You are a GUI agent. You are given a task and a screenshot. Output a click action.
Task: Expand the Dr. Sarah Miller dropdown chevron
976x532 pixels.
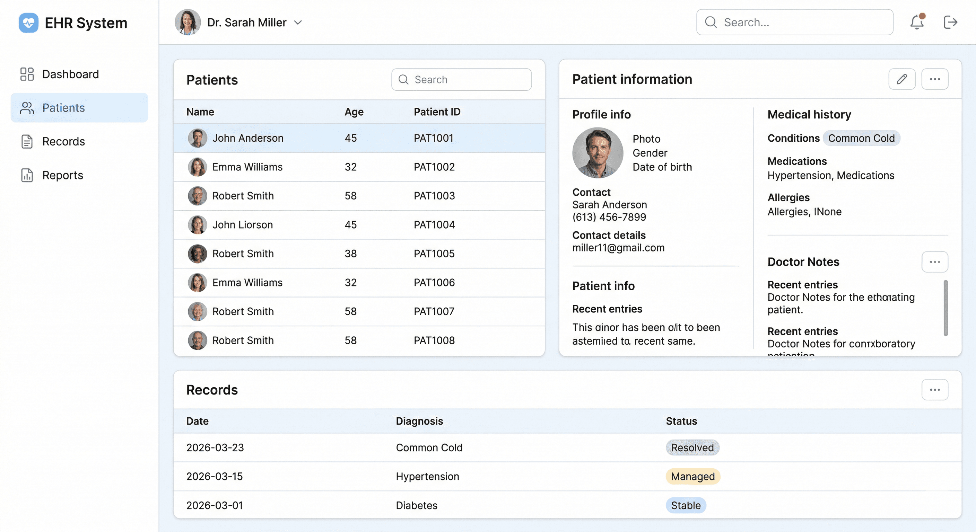click(298, 23)
